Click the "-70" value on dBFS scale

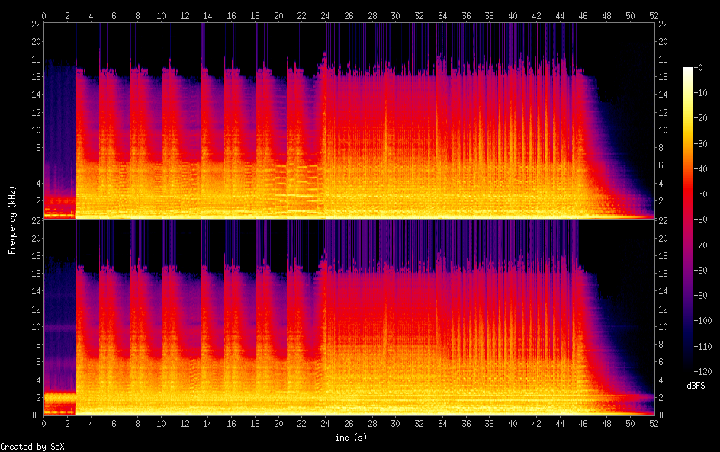701,245
